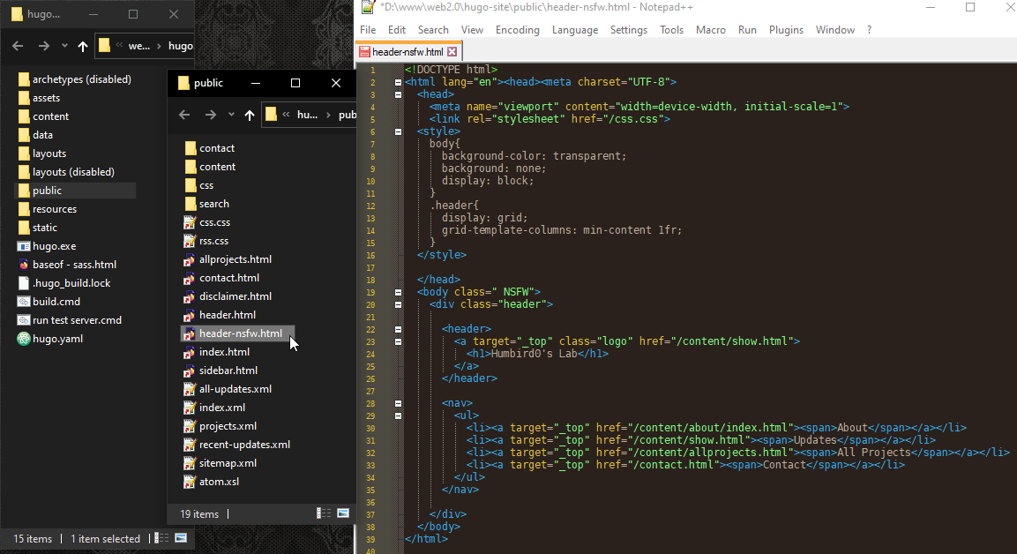Select the rss.css file icon
This screenshot has height=554, width=1017.
pos(190,241)
